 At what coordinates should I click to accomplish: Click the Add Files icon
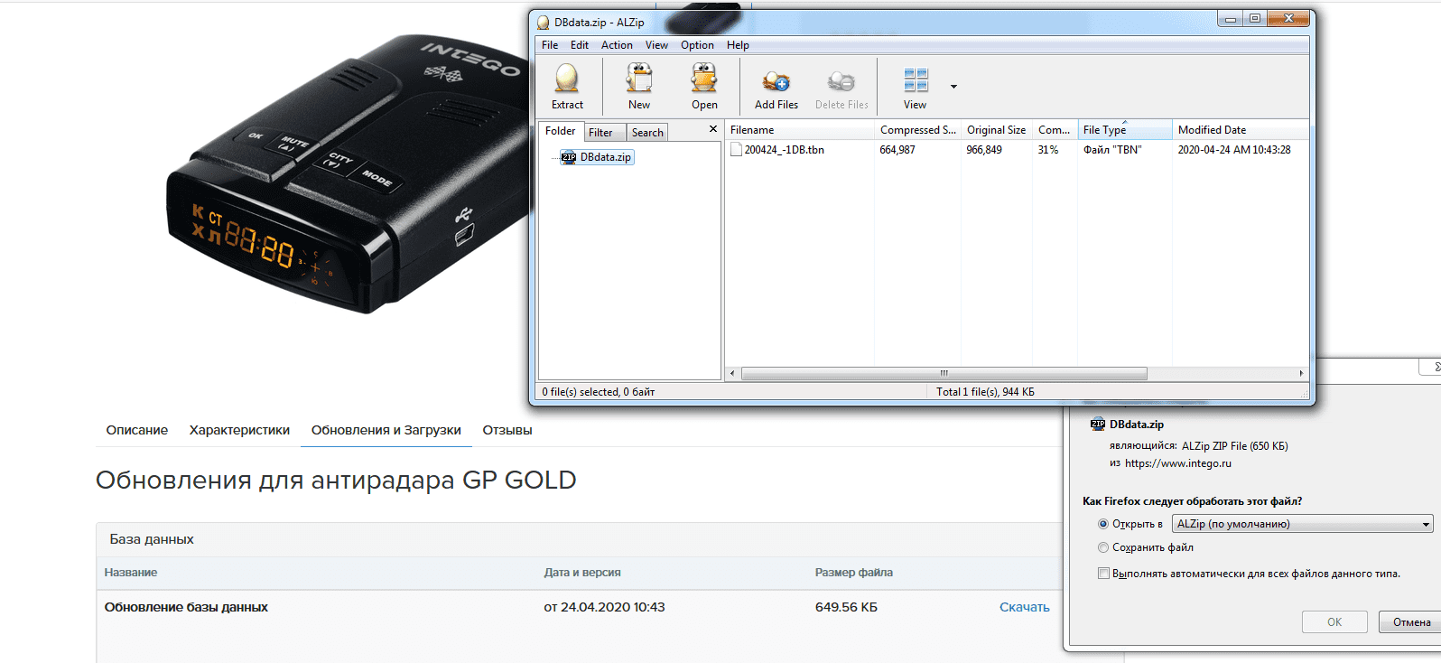776,82
